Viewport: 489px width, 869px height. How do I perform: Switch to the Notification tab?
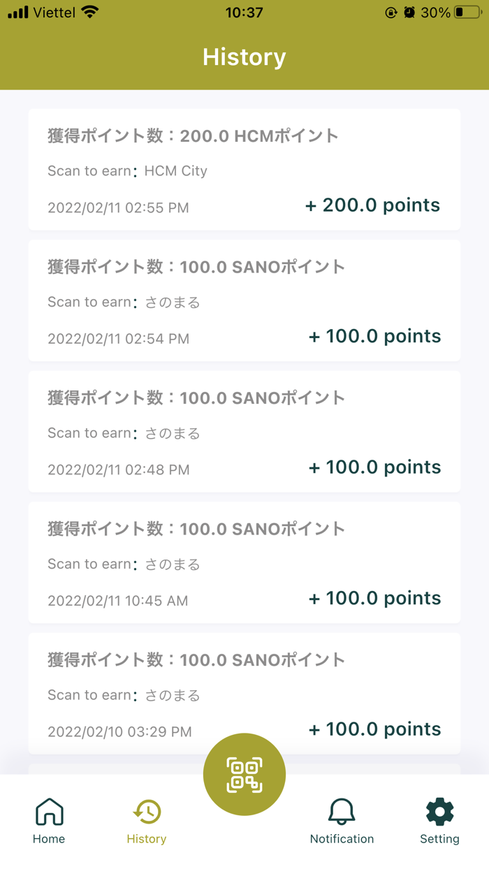(x=342, y=820)
